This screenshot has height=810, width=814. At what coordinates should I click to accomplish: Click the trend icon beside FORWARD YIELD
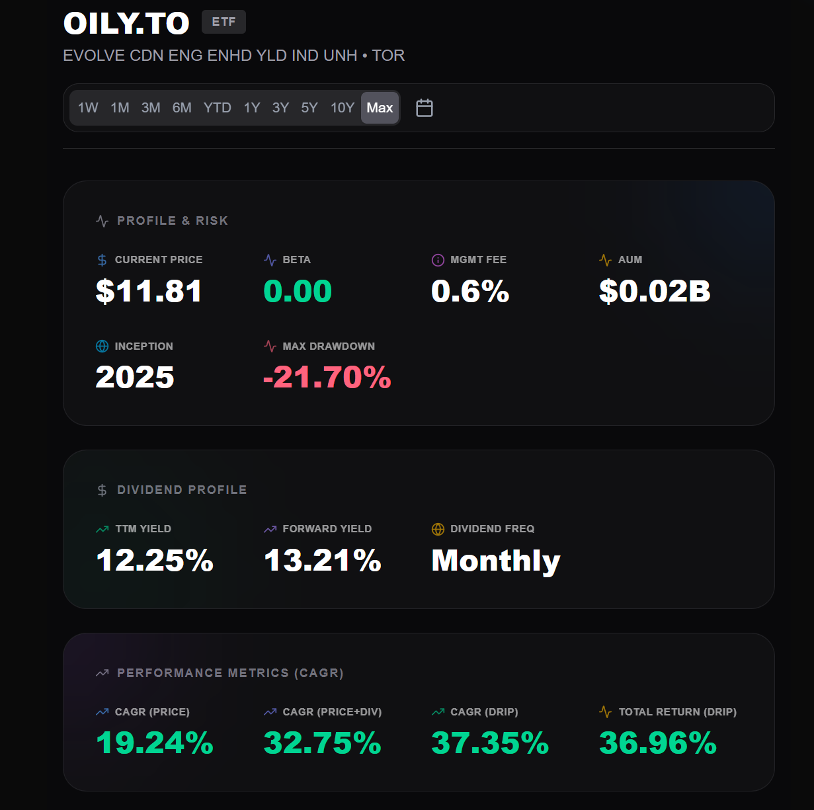tap(270, 529)
